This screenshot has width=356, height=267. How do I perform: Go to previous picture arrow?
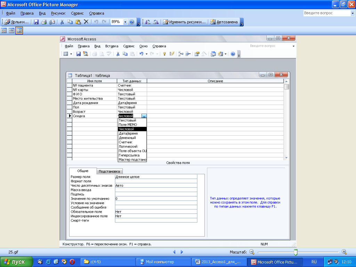pos(174,252)
